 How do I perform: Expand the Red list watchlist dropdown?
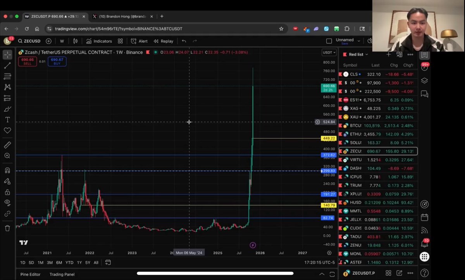pos(358,55)
